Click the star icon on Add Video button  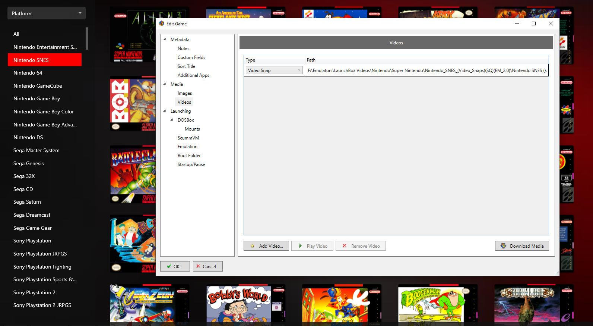[x=253, y=246]
